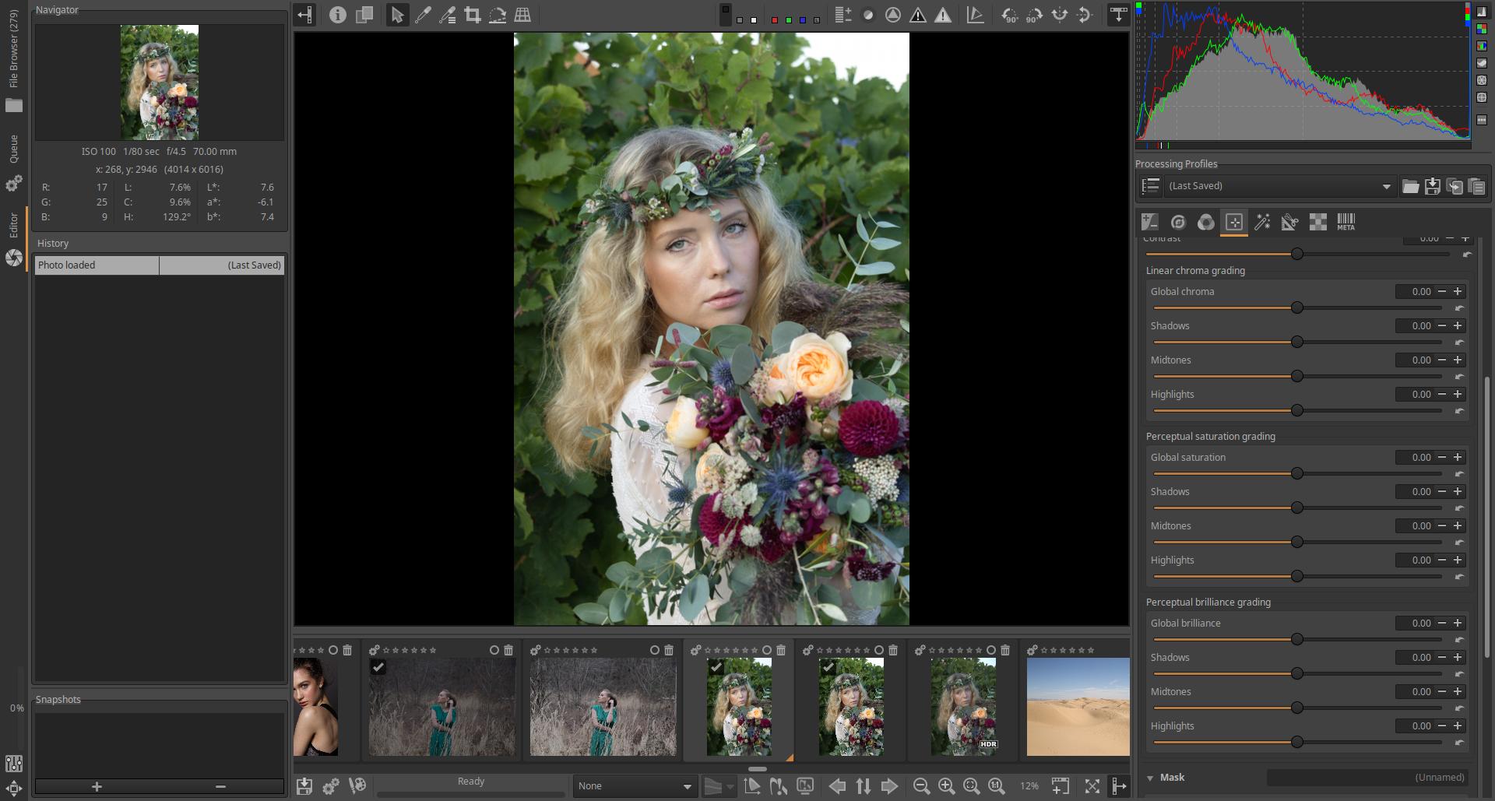Expand the Mask section

[1150, 778]
